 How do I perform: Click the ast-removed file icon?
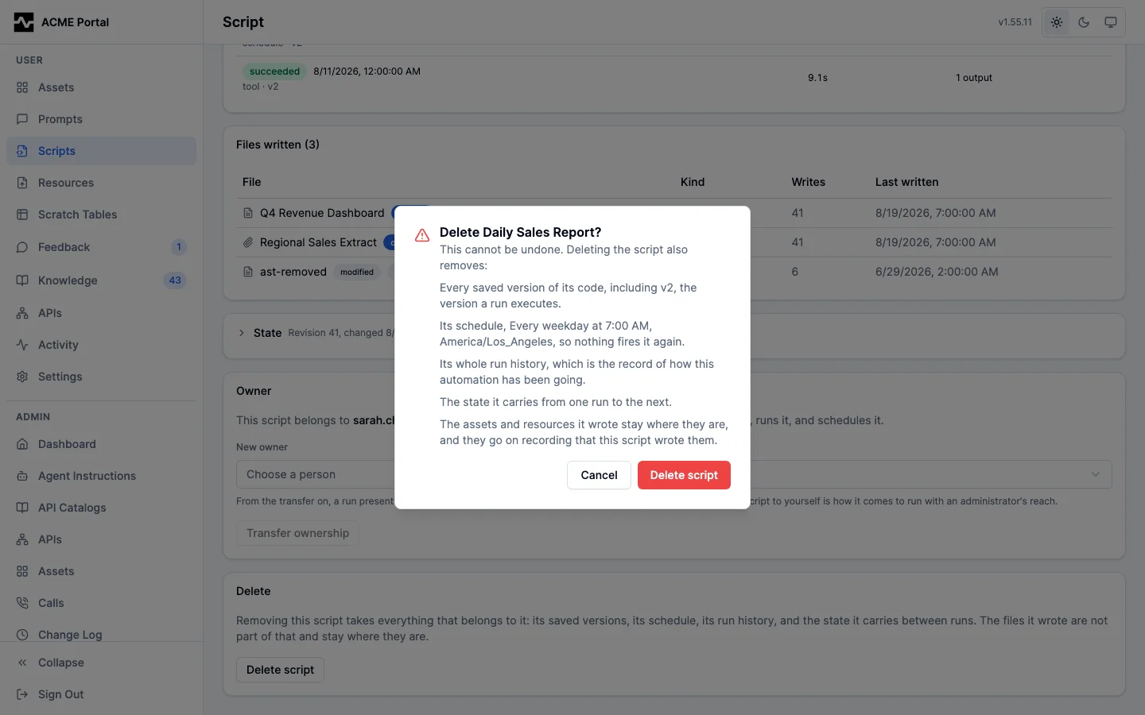point(248,272)
